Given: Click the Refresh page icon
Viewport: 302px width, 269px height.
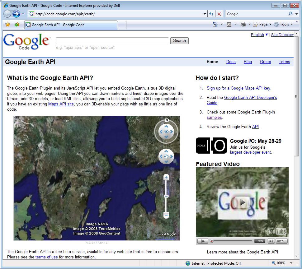Looking at the screenshot, I should [211, 14].
